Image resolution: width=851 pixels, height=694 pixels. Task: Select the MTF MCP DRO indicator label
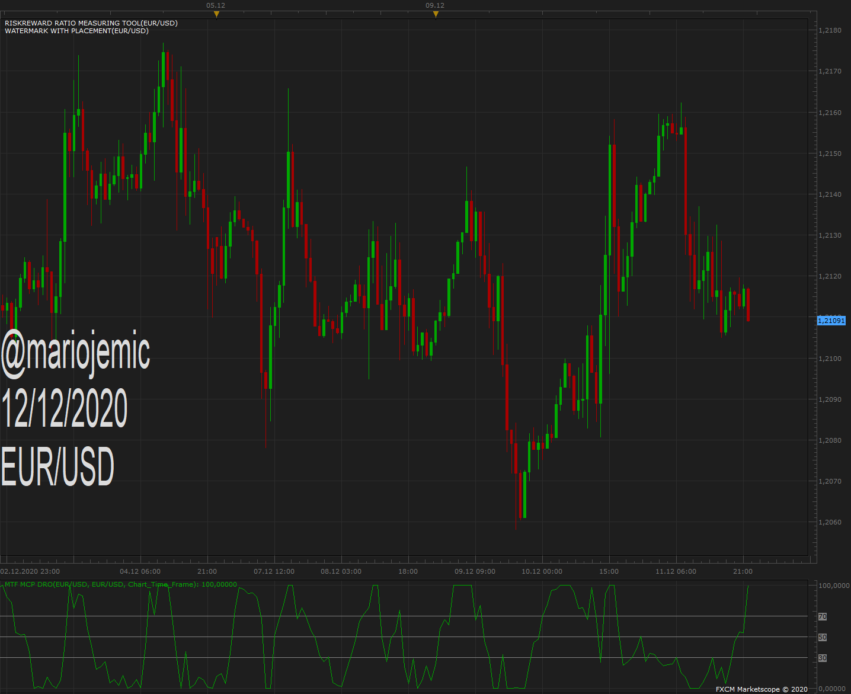point(121,584)
